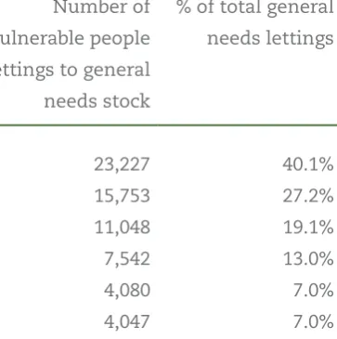The height and width of the screenshot is (339, 337).
Task: Click the 'Number of' header text
Action: point(101,7)
